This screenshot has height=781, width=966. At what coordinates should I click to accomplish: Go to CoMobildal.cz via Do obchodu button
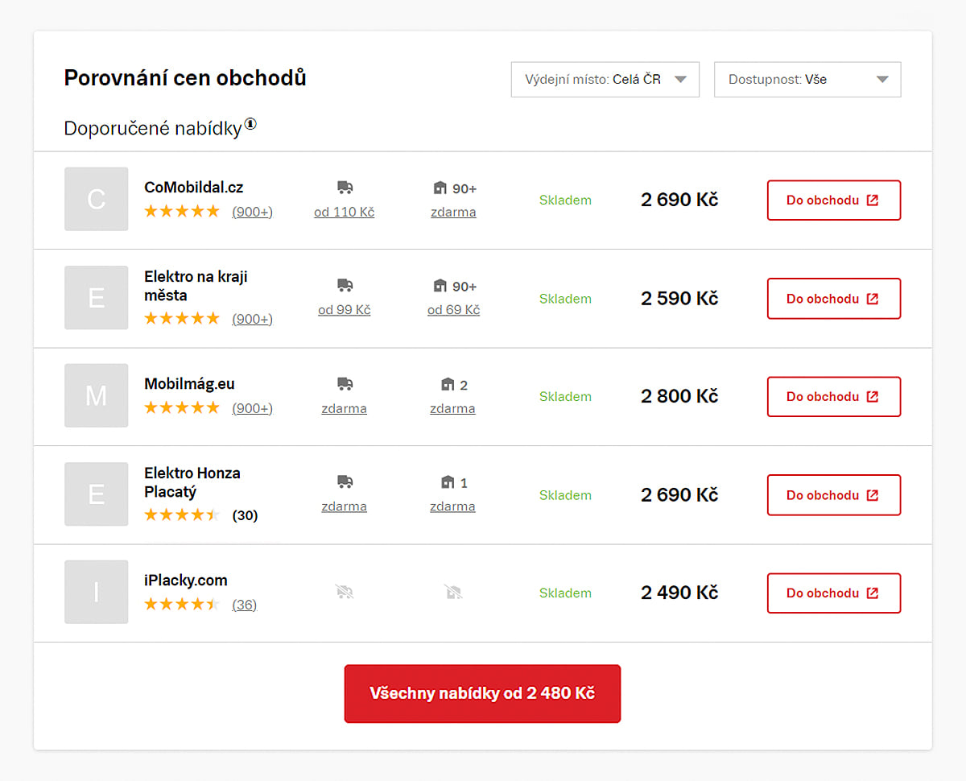pyautogui.click(x=834, y=200)
